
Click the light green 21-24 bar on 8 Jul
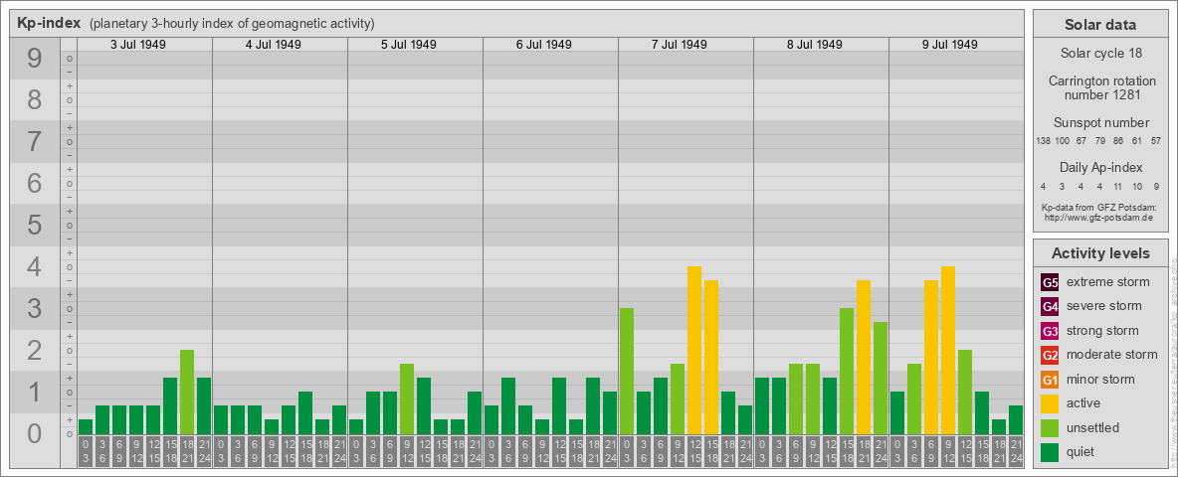[880, 378]
